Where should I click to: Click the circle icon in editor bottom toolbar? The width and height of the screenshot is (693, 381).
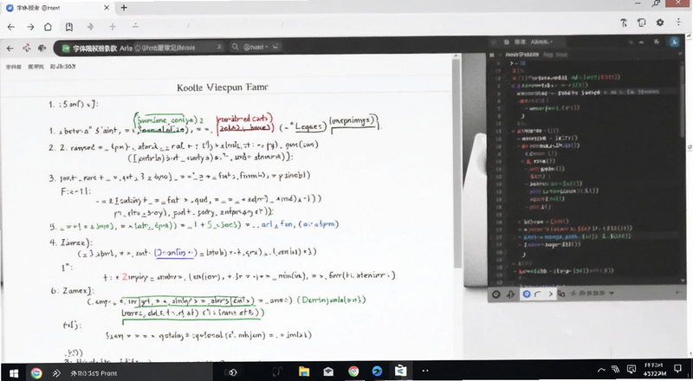495,294
